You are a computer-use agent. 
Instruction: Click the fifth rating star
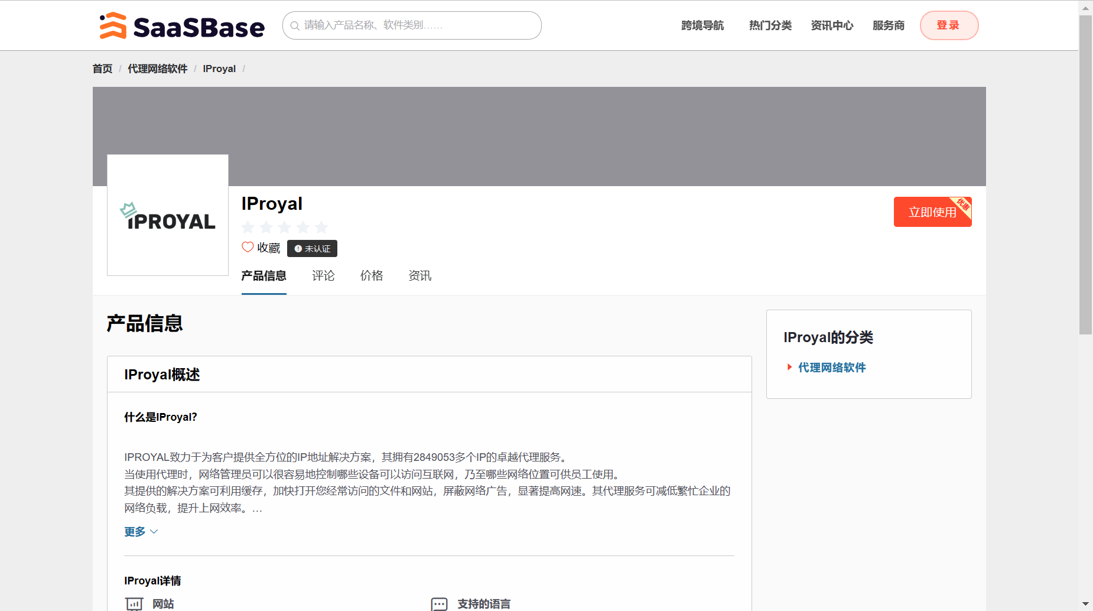[x=321, y=227]
